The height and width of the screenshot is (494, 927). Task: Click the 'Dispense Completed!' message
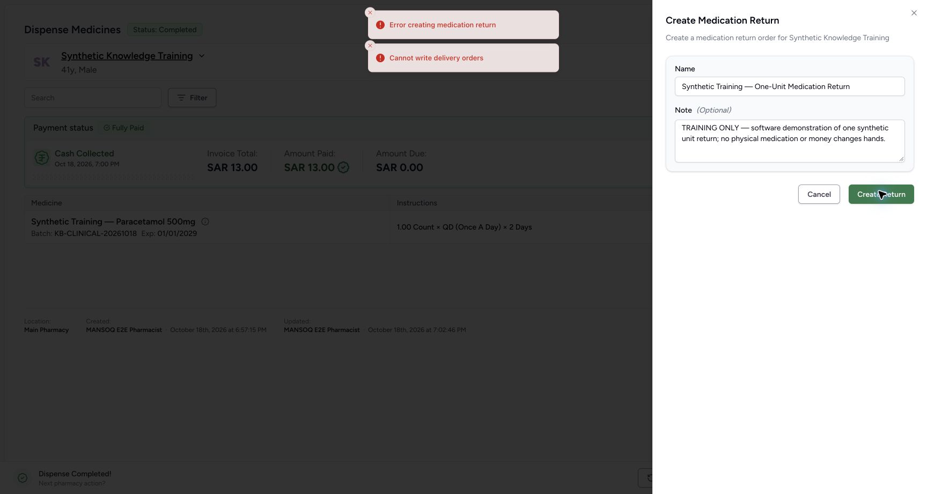click(x=75, y=474)
